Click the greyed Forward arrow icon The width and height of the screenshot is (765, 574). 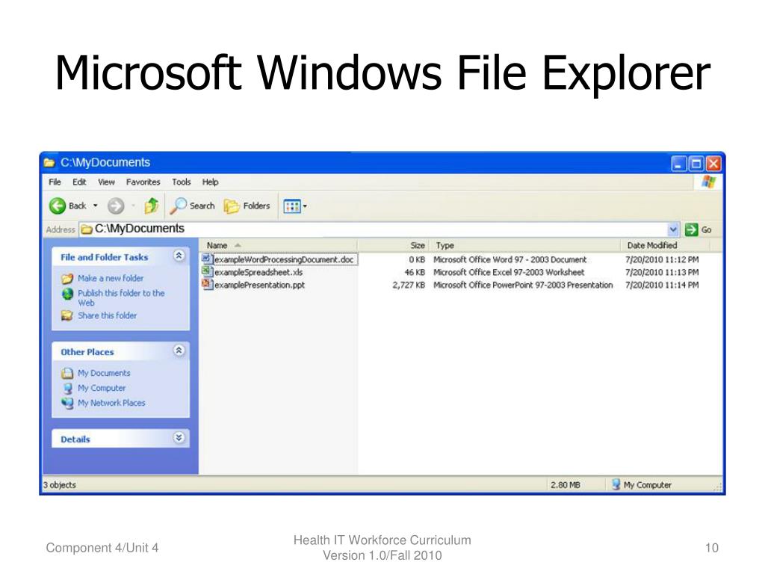click(x=116, y=206)
